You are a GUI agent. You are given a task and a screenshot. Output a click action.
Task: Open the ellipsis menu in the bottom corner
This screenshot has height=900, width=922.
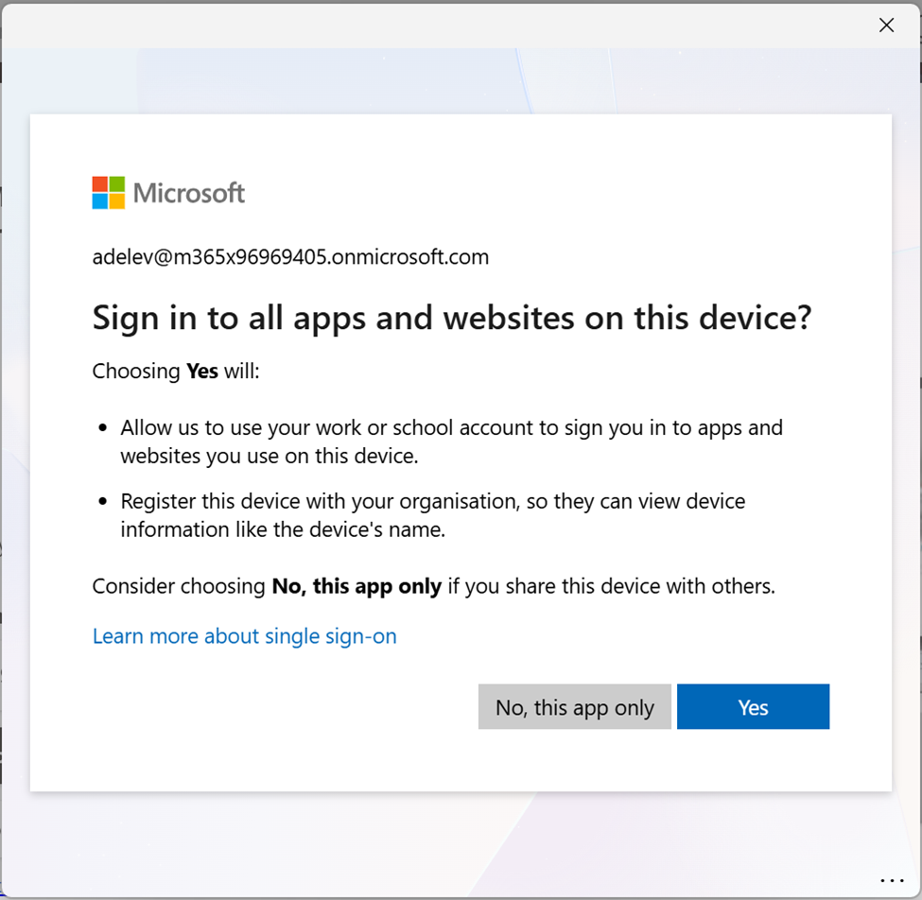pyautogui.click(x=891, y=881)
